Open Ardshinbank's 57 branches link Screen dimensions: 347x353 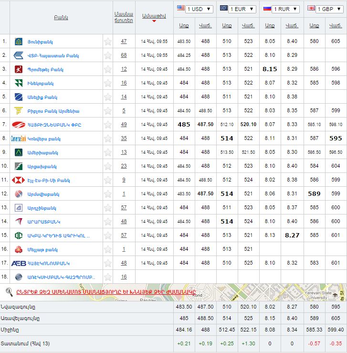(x=124, y=208)
